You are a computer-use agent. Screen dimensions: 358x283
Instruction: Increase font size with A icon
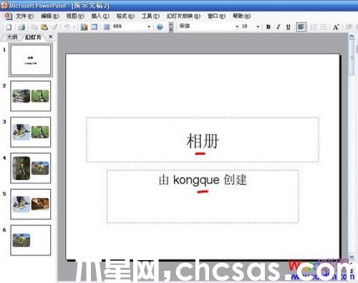pos(336,27)
